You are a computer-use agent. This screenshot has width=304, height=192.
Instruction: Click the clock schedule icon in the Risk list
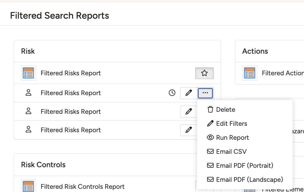click(172, 93)
